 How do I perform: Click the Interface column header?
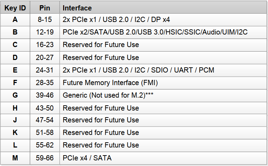coord(77,8)
